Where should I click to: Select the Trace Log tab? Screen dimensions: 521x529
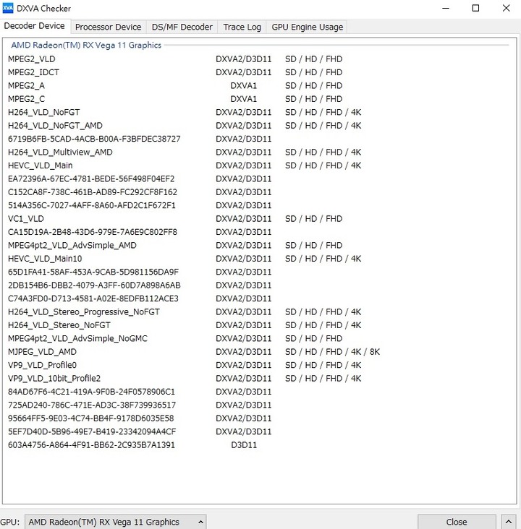coord(242,27)
